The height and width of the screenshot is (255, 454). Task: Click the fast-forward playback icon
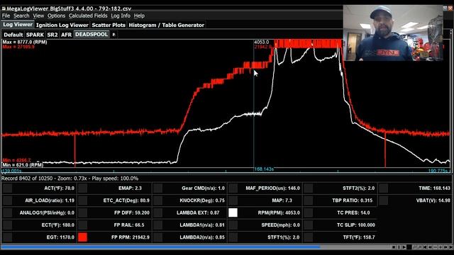(445, 247)
